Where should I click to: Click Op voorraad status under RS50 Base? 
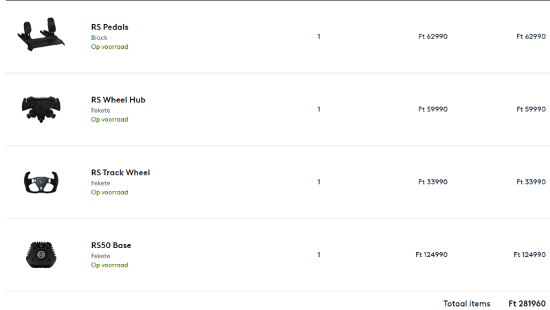(109, 265)
